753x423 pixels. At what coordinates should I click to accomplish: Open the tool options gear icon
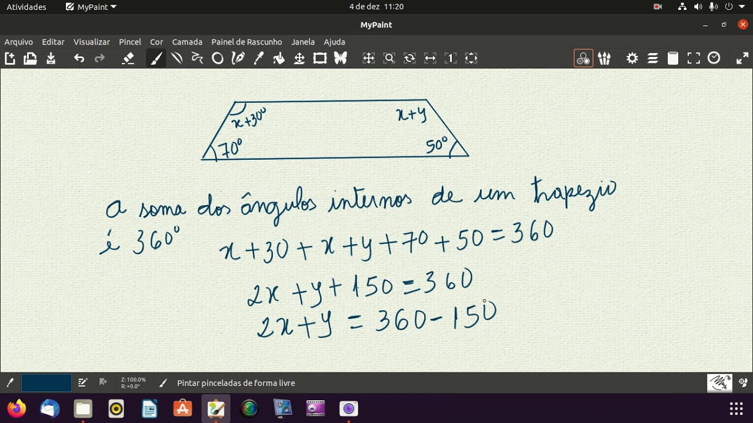tap(632, 58)
